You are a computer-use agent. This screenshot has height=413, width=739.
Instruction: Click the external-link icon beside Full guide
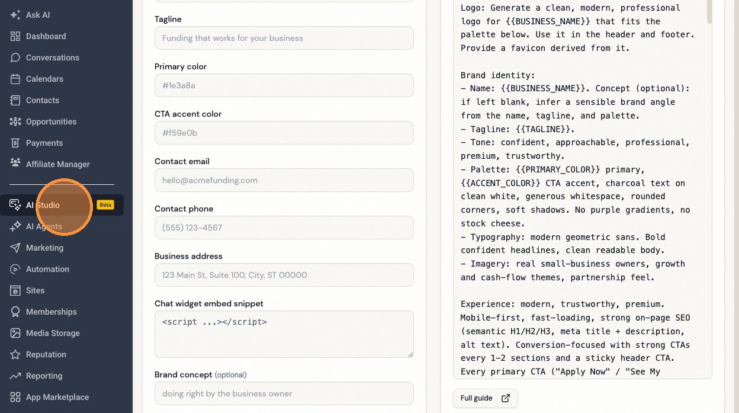506,398
